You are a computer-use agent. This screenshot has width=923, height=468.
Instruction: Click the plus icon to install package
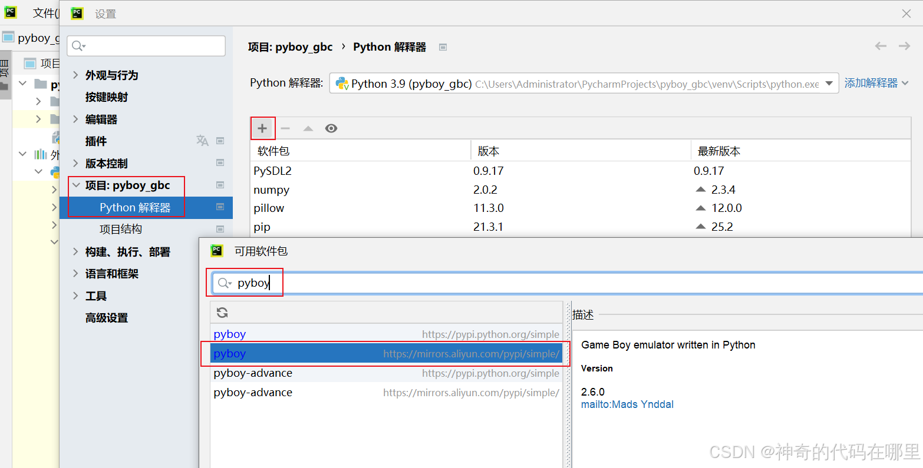point(262,128)
